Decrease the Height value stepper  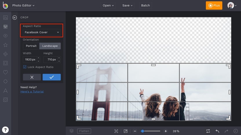point(59,61)
